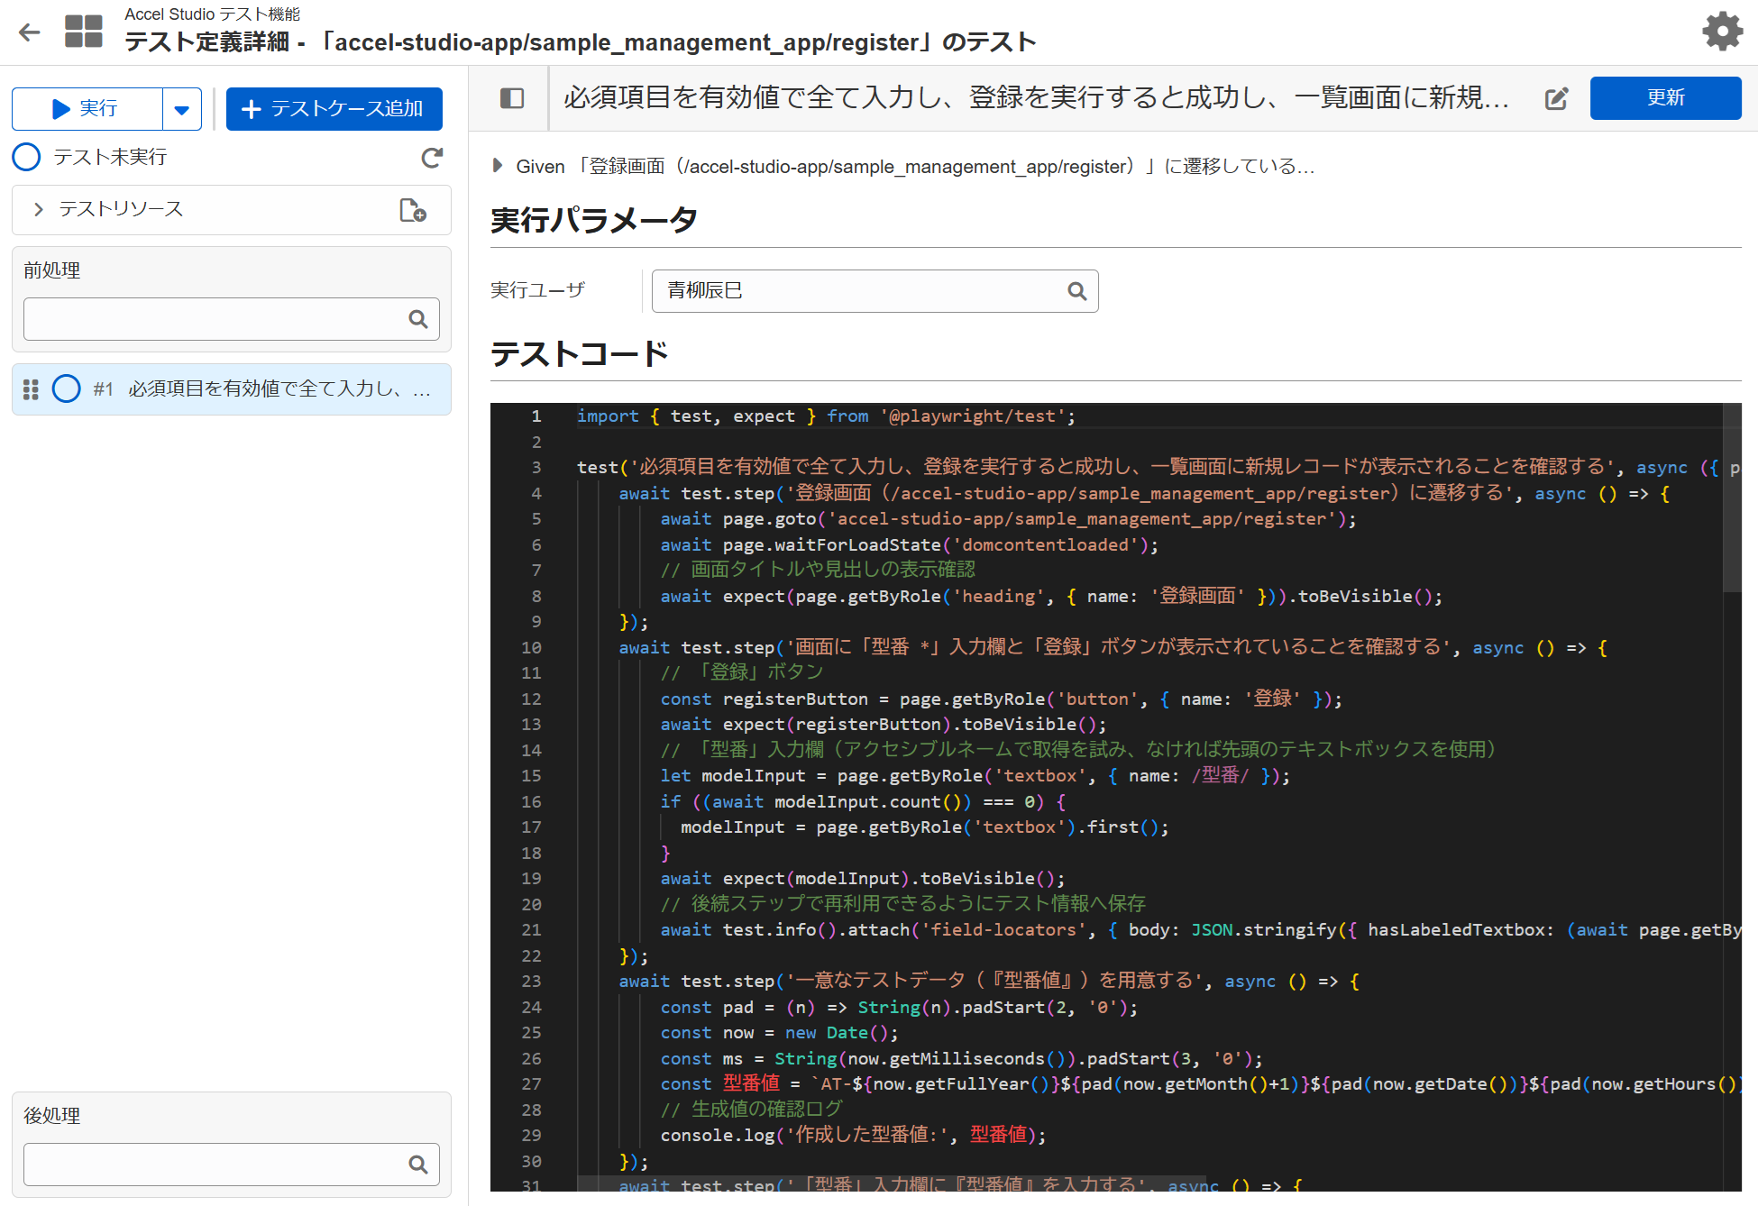The width and height of the screenshot is (1758, 1206).
Task: Open the app grid menu icon
Action: pos(84,32)
